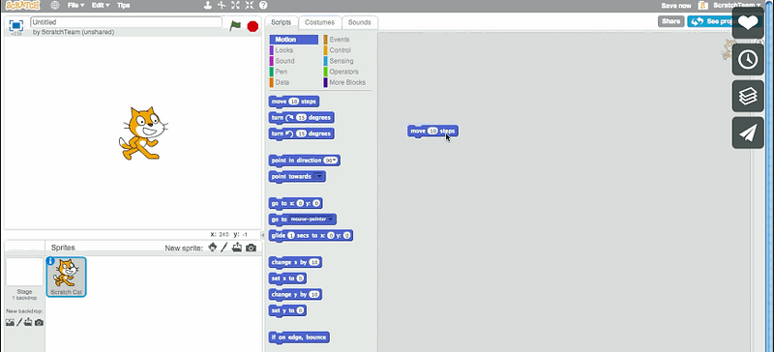Select the Grow sprite tool

235,5
